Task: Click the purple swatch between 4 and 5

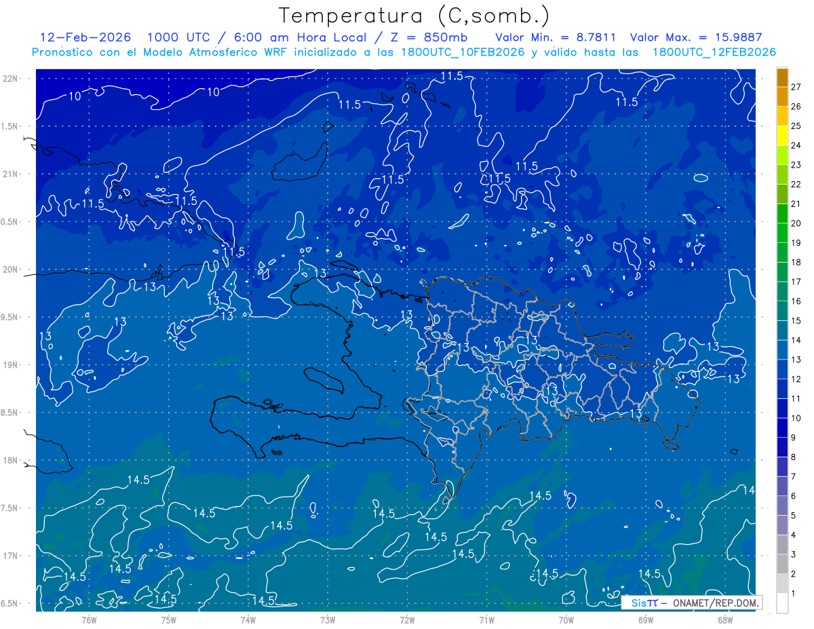Action: tap(782, 525)
